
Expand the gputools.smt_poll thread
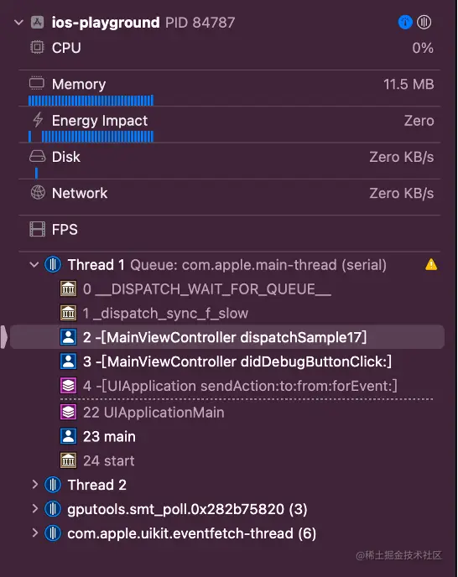pos(35,508)
